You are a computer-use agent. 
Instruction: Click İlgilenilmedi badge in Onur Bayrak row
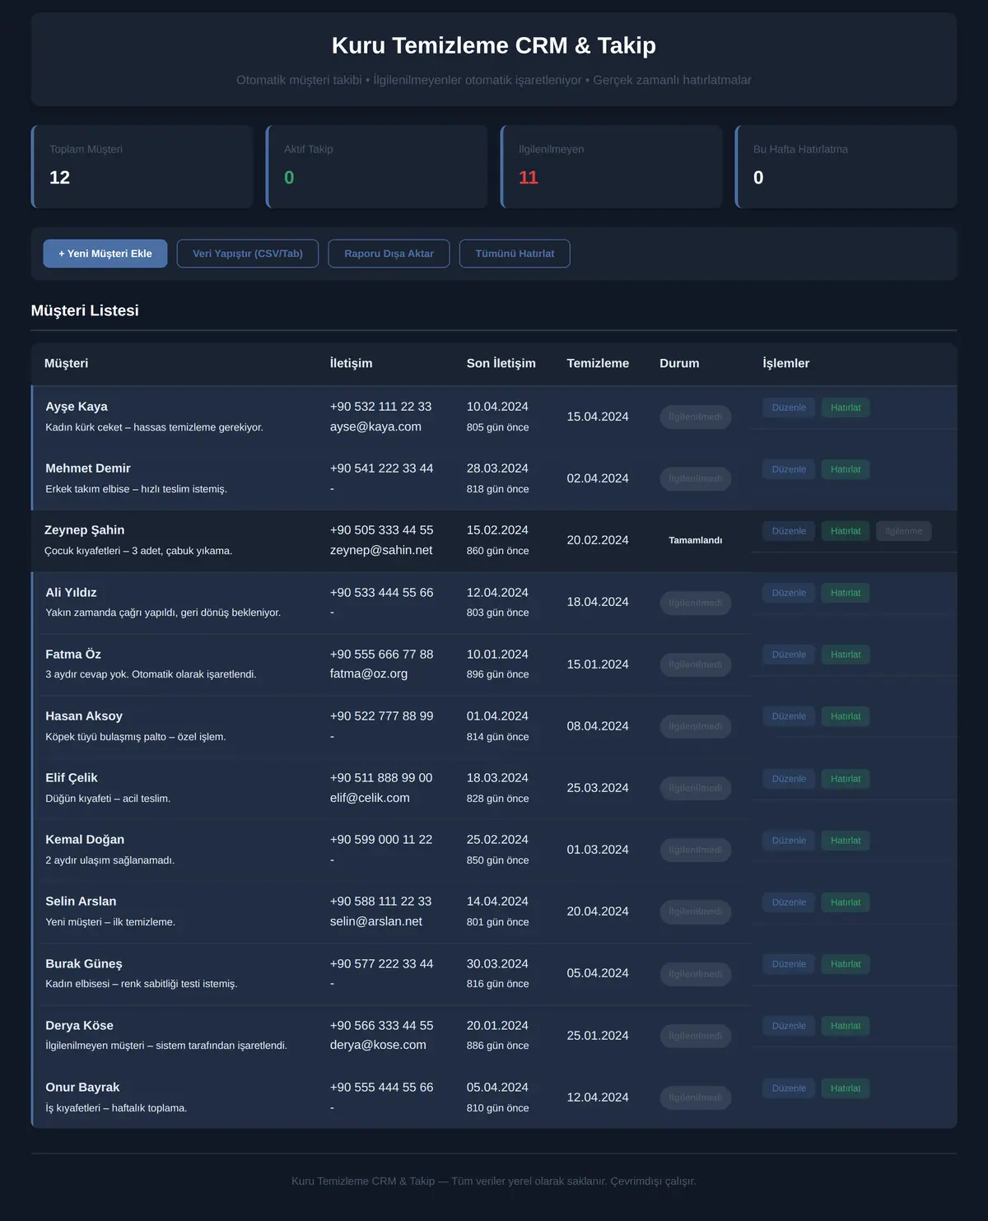[696, 1098]
